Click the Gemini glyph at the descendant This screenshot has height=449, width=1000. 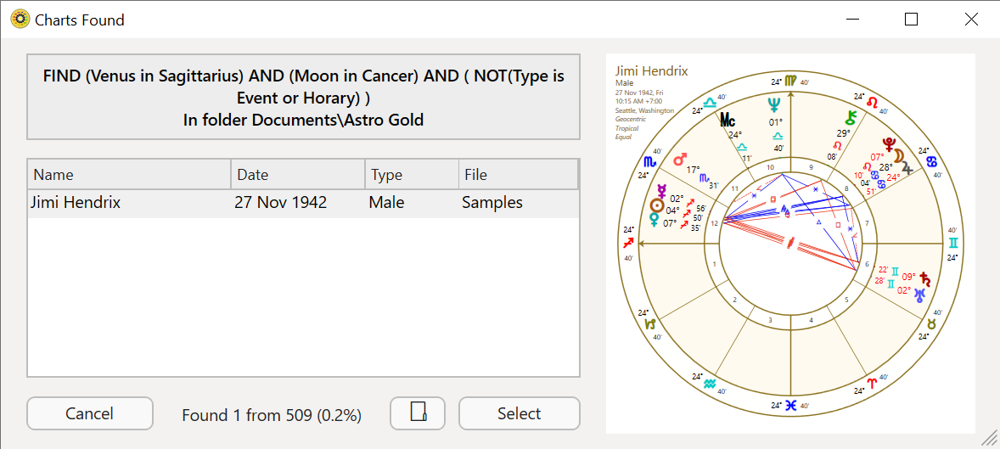[x=952, y=243]
